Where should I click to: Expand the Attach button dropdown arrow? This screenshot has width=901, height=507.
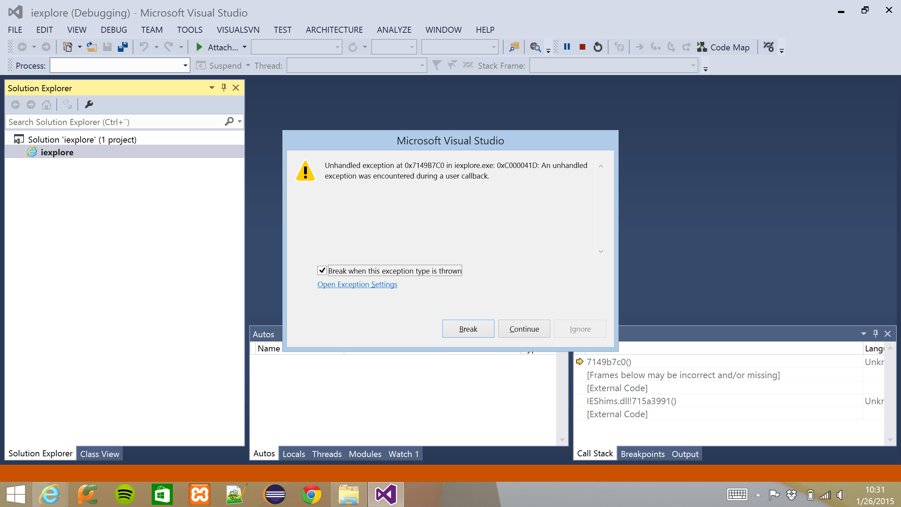coord(245,47)
